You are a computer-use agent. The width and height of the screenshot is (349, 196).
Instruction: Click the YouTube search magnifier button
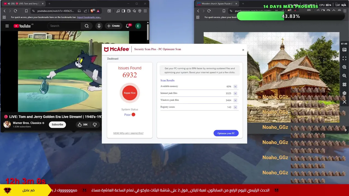point(87,26)
